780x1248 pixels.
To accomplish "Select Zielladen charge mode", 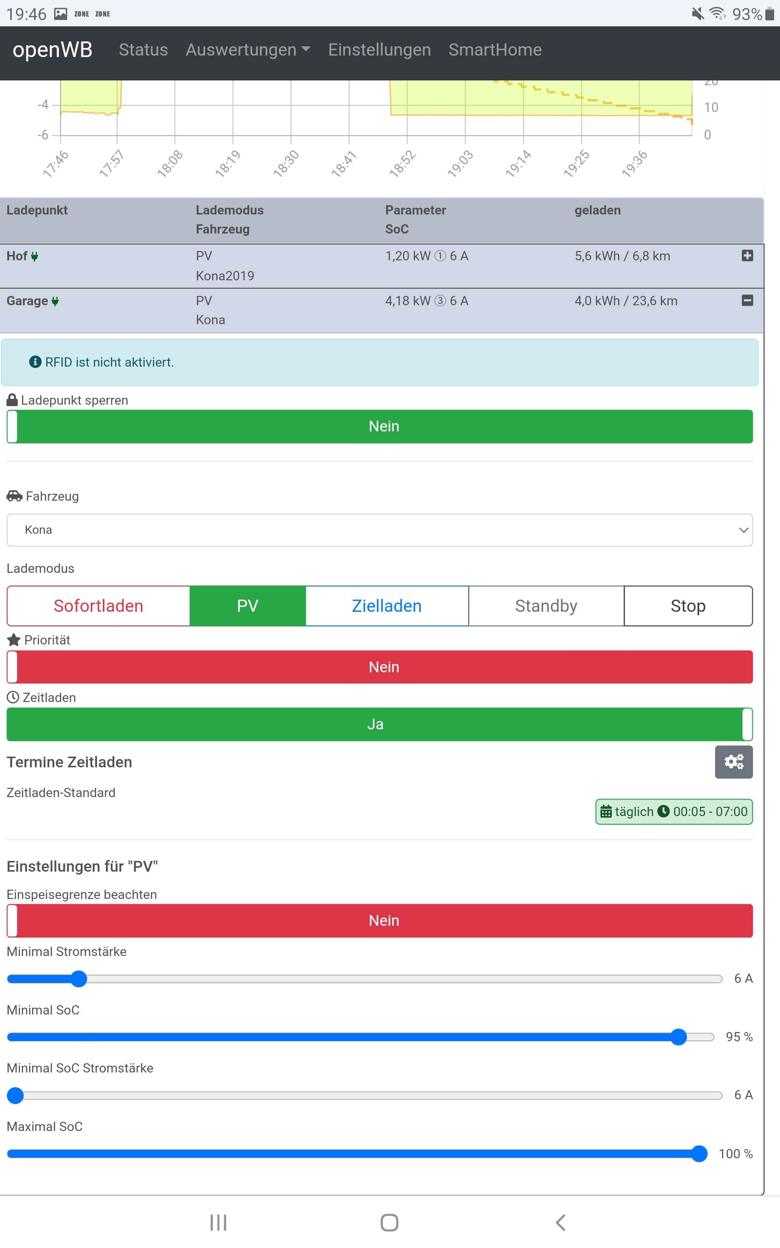I will (387, 605).
